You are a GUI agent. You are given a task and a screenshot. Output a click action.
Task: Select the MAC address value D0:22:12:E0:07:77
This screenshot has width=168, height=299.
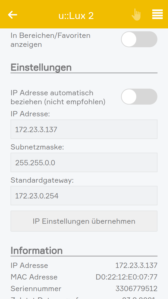126,277
